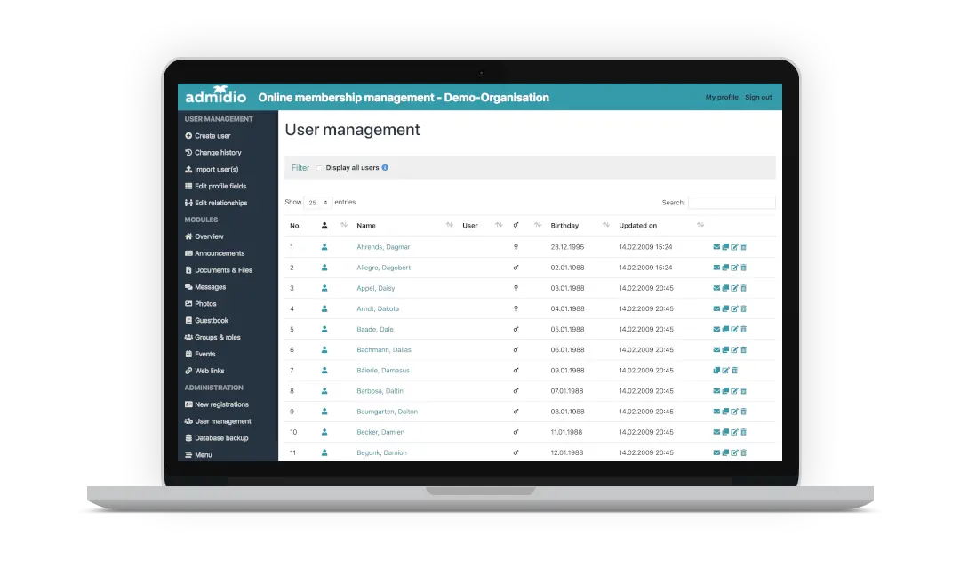Open Groups & roles in sidebar
This screenshot has height=576, width=960.
217,338
